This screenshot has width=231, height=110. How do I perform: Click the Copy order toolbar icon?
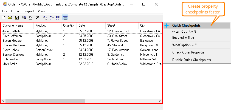coord(24,18)
